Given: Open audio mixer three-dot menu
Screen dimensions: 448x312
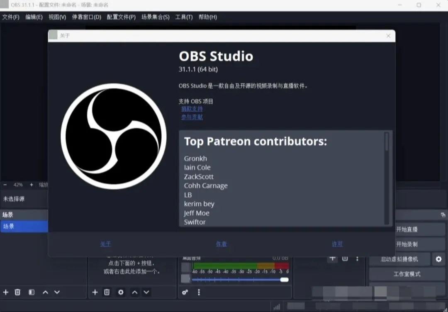Looking at the screenshot, I should 199,292.
